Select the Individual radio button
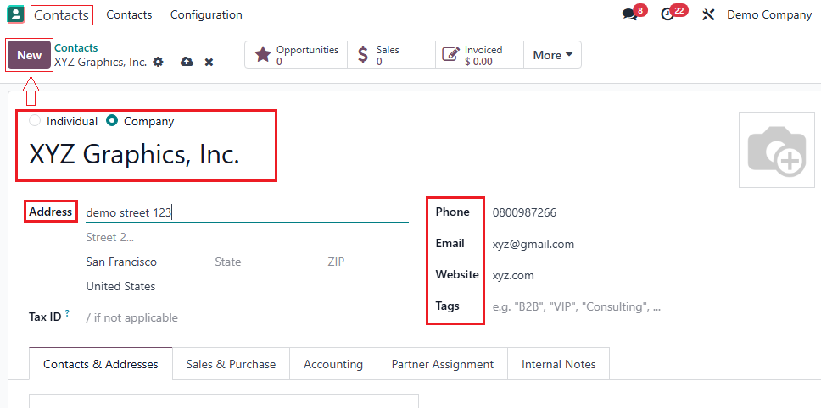This screenshot has height=408, width=821. pyautogui.click(x=35, y=121)
